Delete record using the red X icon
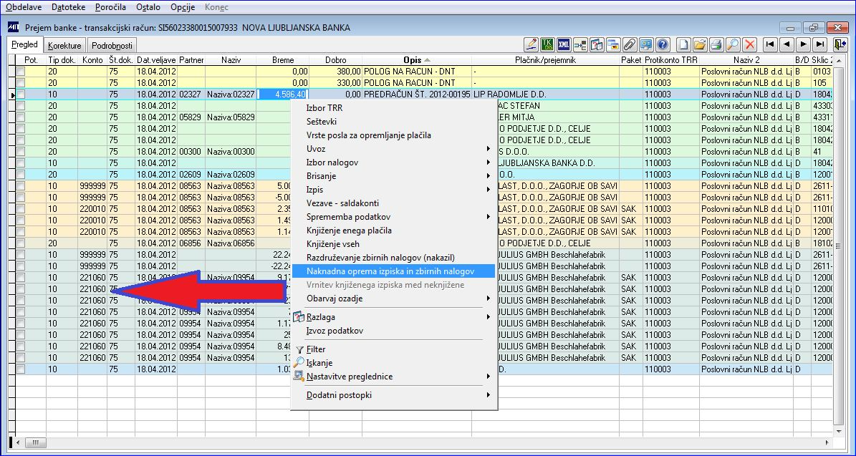The height and width of the screenshot is (456, 856). (x=750, y=44)
